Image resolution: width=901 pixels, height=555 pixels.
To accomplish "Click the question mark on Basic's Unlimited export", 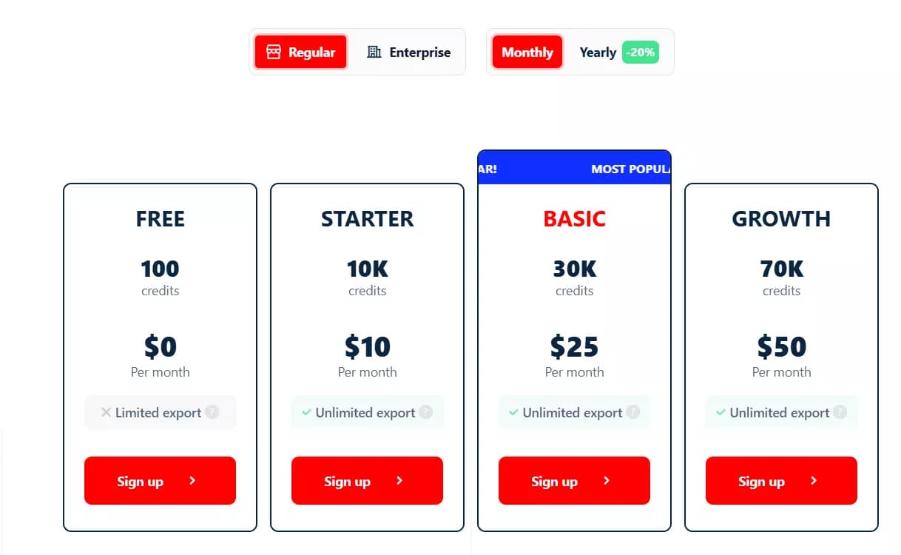I will pyautogui.click(x=634, y=412).
